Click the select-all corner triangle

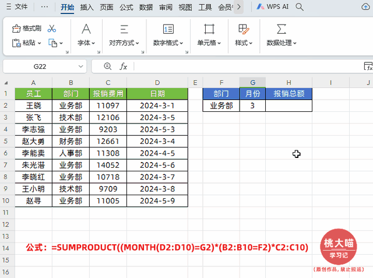tap(6, 83)
